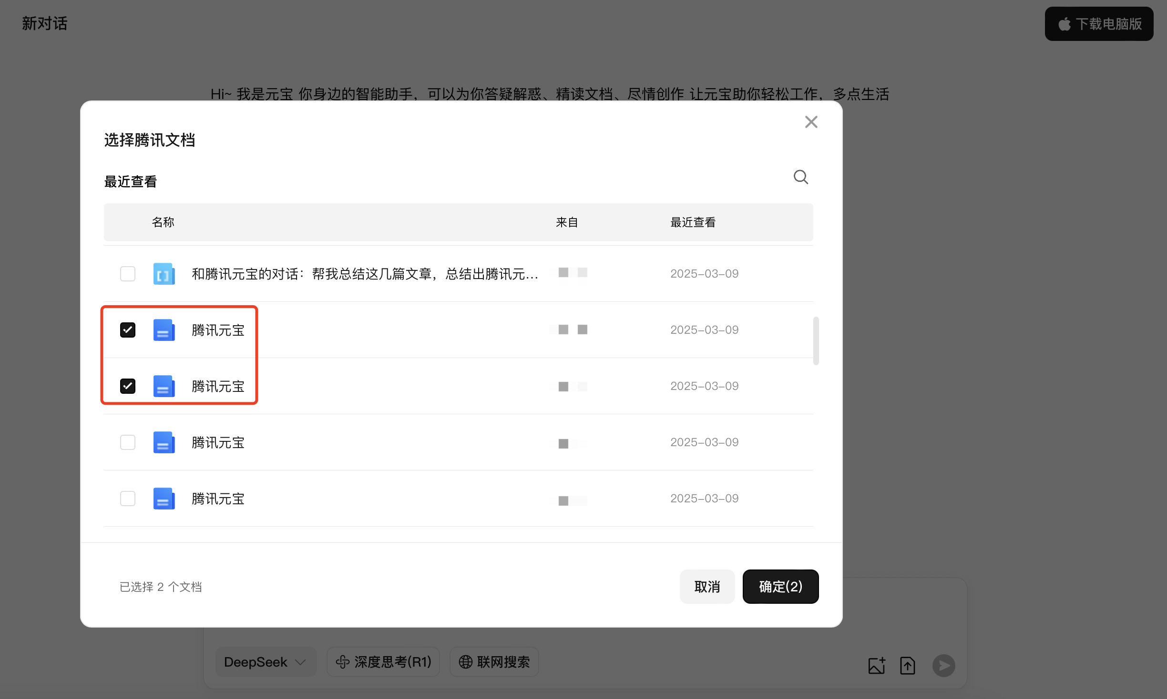
Task: Click 下载电脑版 download button
Action: [x=1099, y=24]
